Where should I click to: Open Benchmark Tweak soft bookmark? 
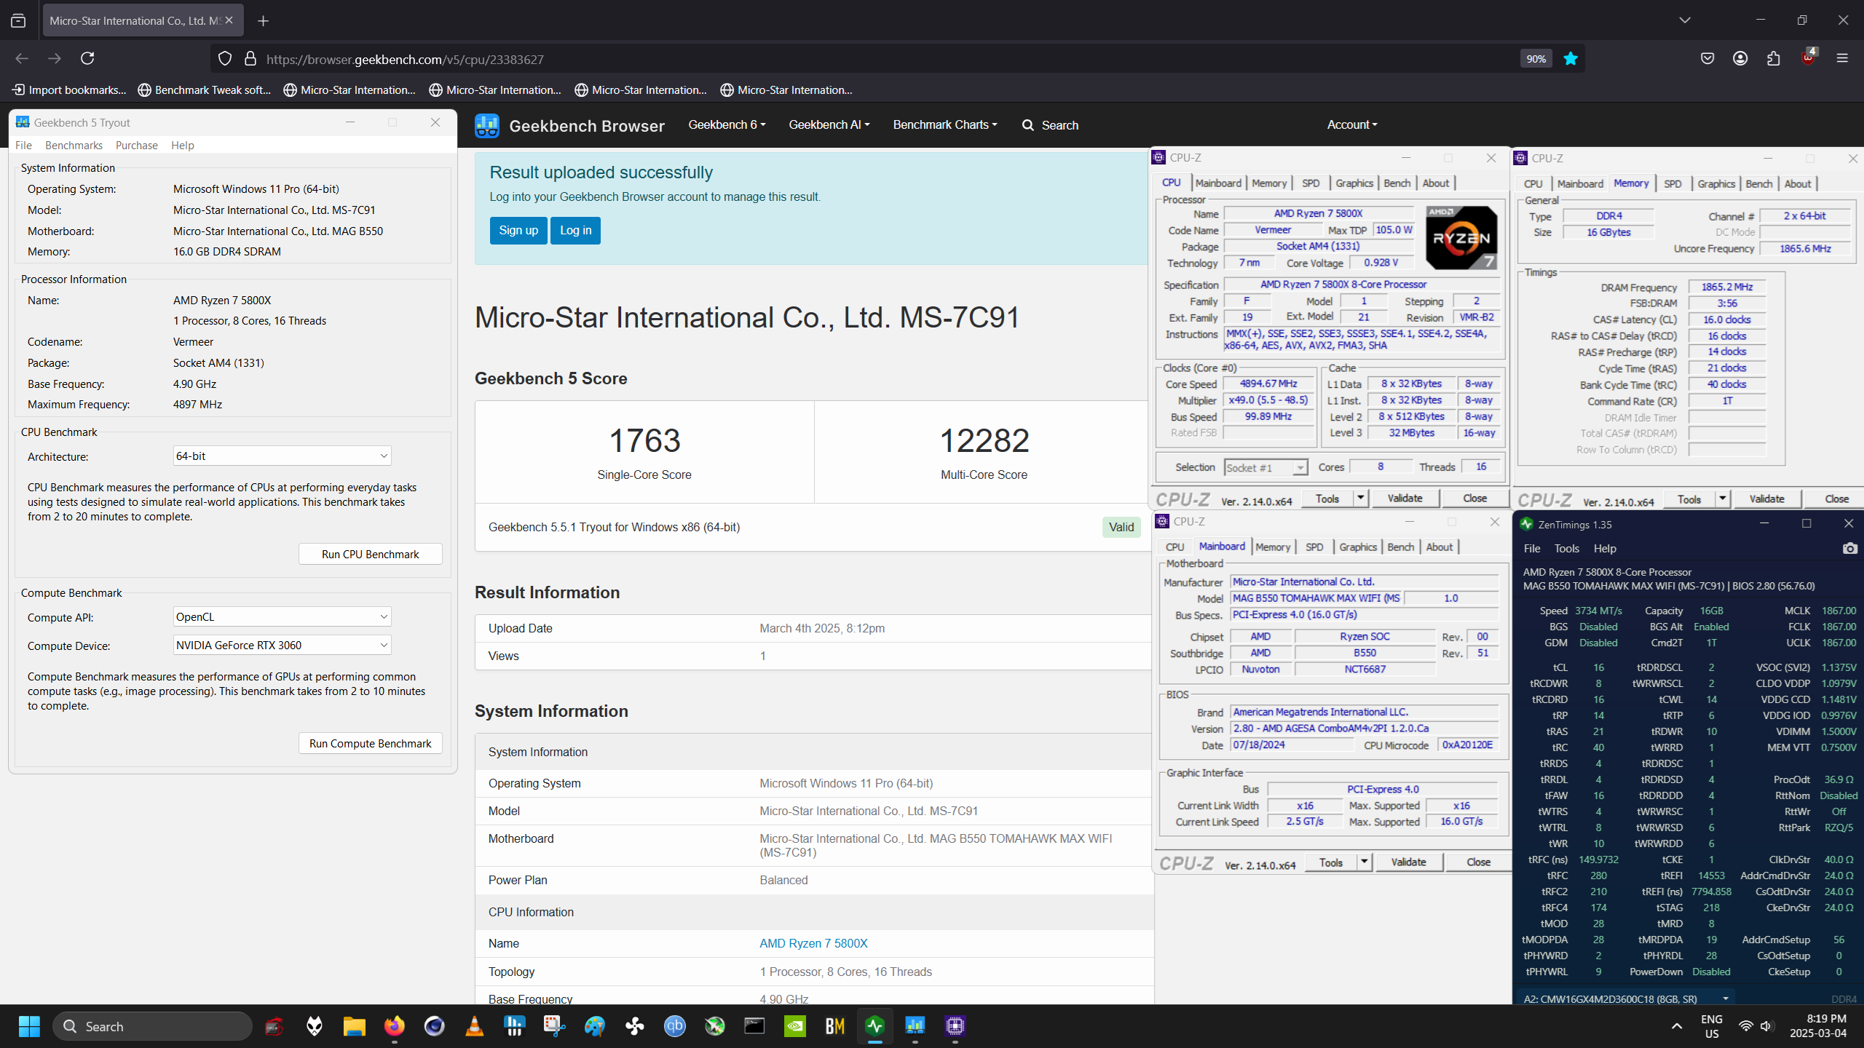pos(204,90)
